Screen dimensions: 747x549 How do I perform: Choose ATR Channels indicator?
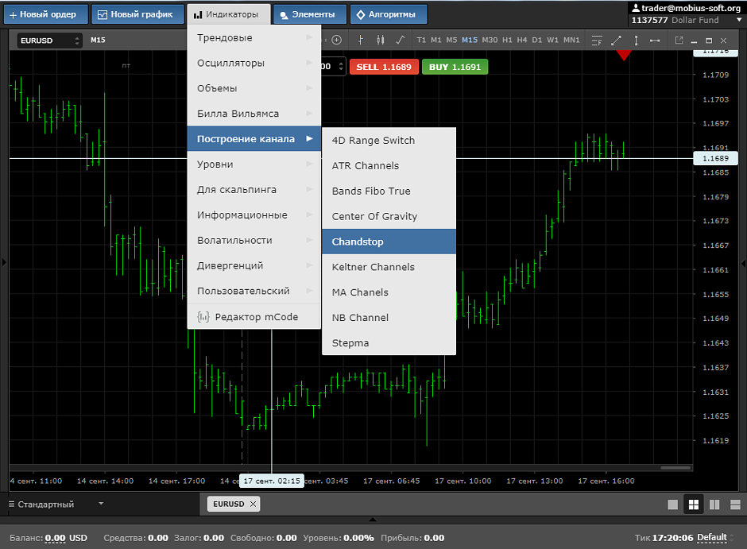389,165
